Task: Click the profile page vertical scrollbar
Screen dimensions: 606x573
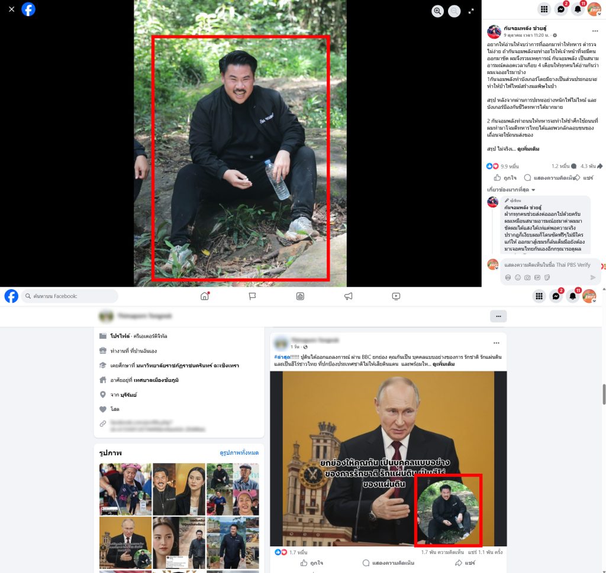Action: point(603,394)
